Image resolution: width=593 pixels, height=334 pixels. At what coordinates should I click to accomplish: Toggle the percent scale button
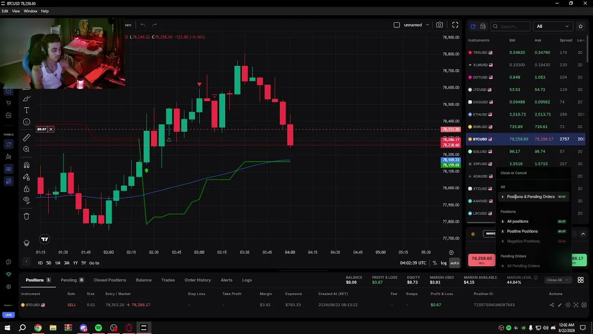click(x=435, y=263)
